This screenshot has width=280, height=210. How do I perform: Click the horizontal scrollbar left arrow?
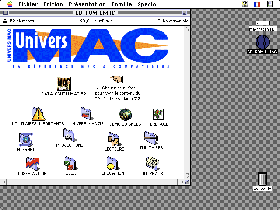[x=3, y=182]
